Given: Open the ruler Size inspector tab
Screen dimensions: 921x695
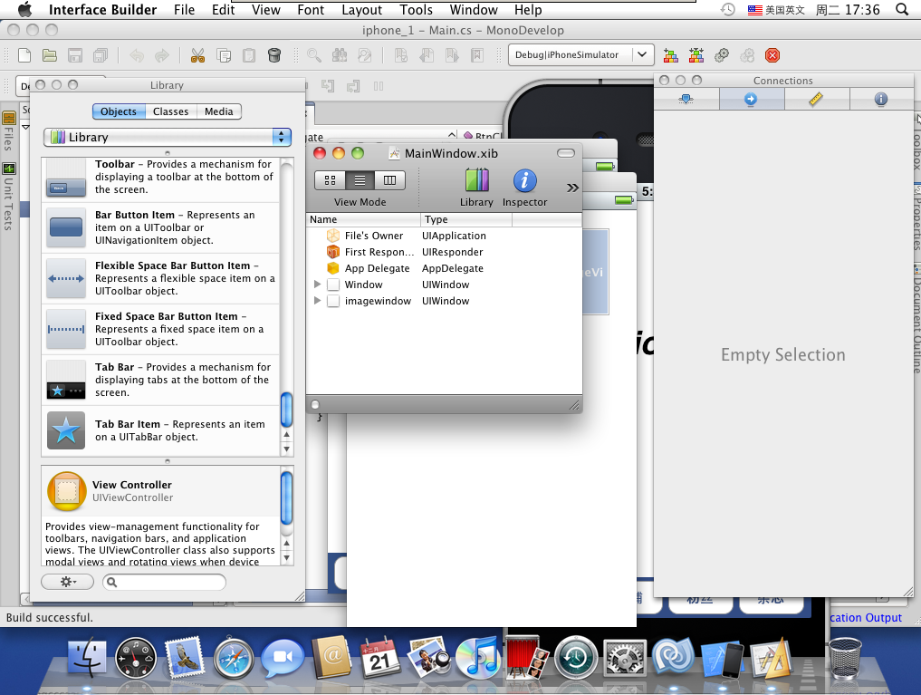Looking at the screenshot, I should tap(817, 99).
